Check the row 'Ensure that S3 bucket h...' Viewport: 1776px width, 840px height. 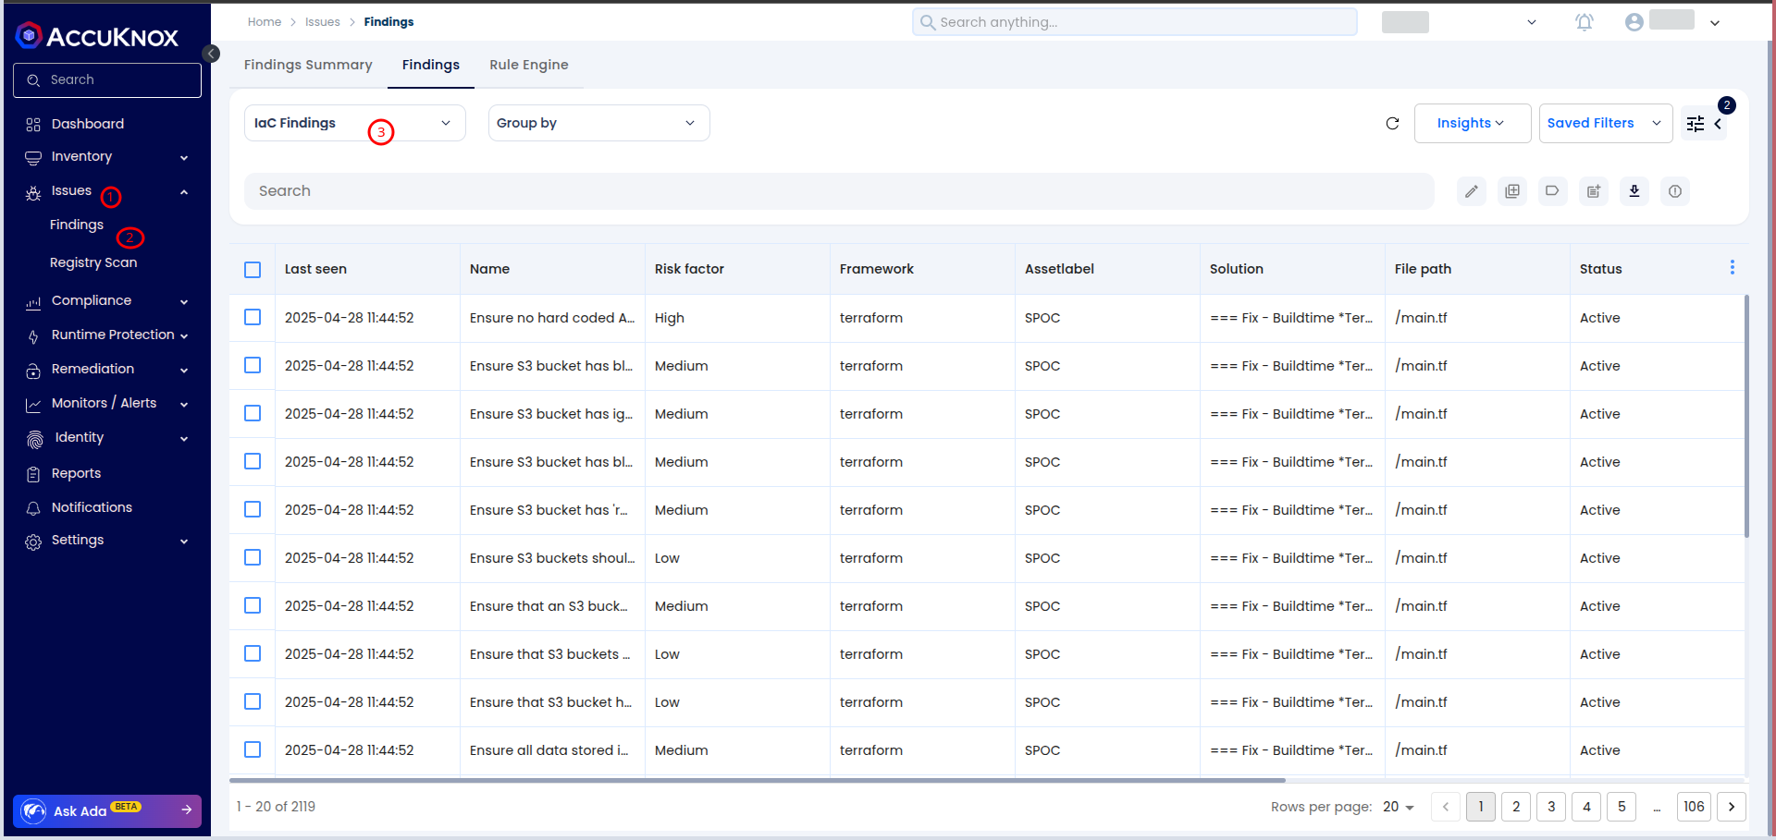pyautogui.click(x=253, y=701)
